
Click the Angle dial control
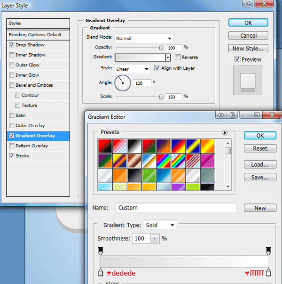click(123, 83)
